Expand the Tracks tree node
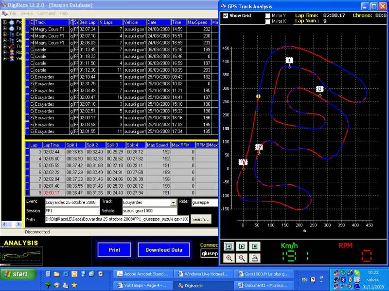 [x=4, y=46]
